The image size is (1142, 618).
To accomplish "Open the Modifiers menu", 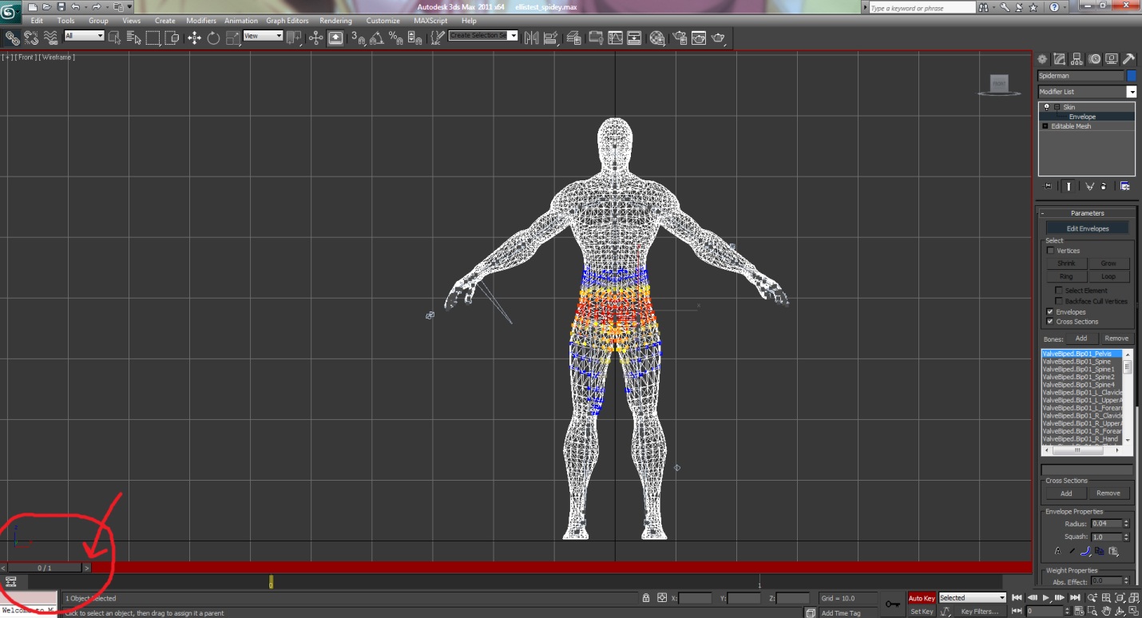I will click(x=200, y=21).
